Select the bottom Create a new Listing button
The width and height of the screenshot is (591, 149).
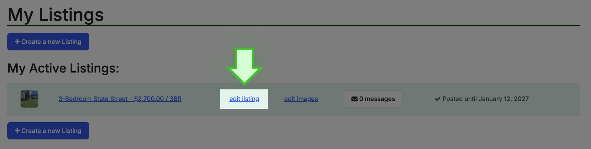(x=48, y=131)
